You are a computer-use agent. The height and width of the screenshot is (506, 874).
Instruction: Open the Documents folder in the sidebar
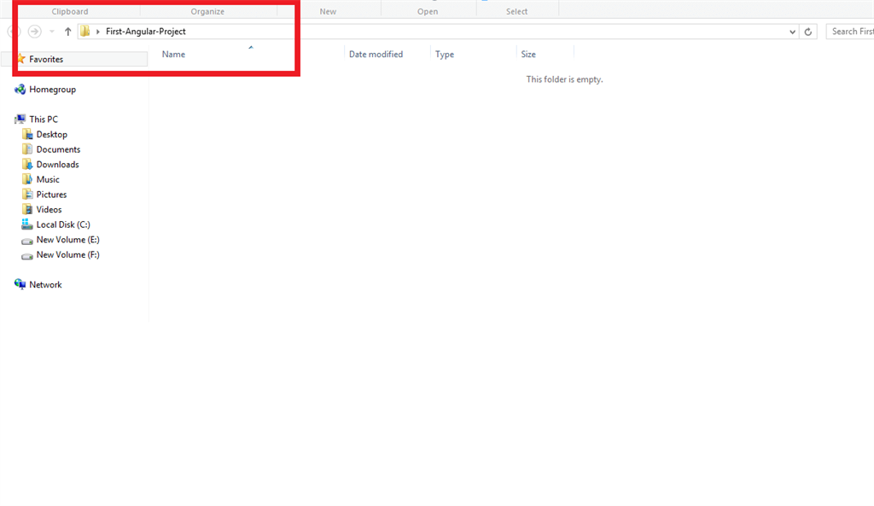pos(57,148)
